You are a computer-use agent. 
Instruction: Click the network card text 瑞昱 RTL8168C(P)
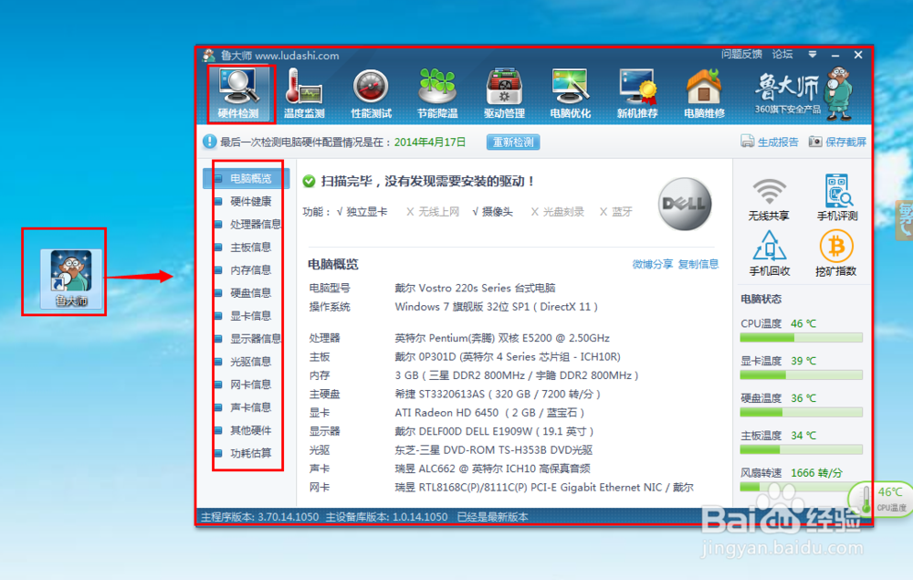(x=544, y=488)
